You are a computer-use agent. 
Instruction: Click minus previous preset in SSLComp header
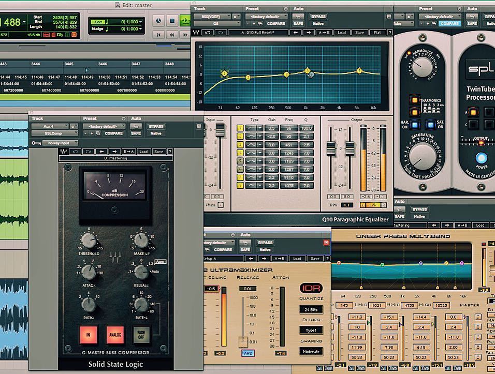point(85,133)
